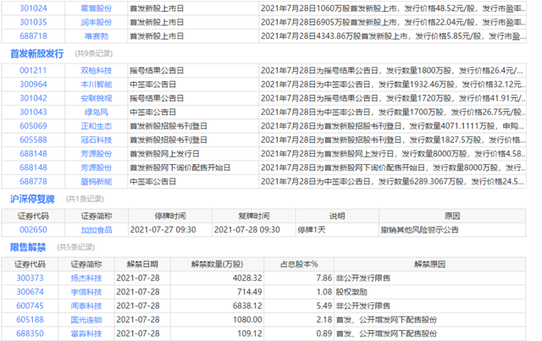Click stock code 301042
Viewport: 542px width, 341px height.
tap(33, 98)
